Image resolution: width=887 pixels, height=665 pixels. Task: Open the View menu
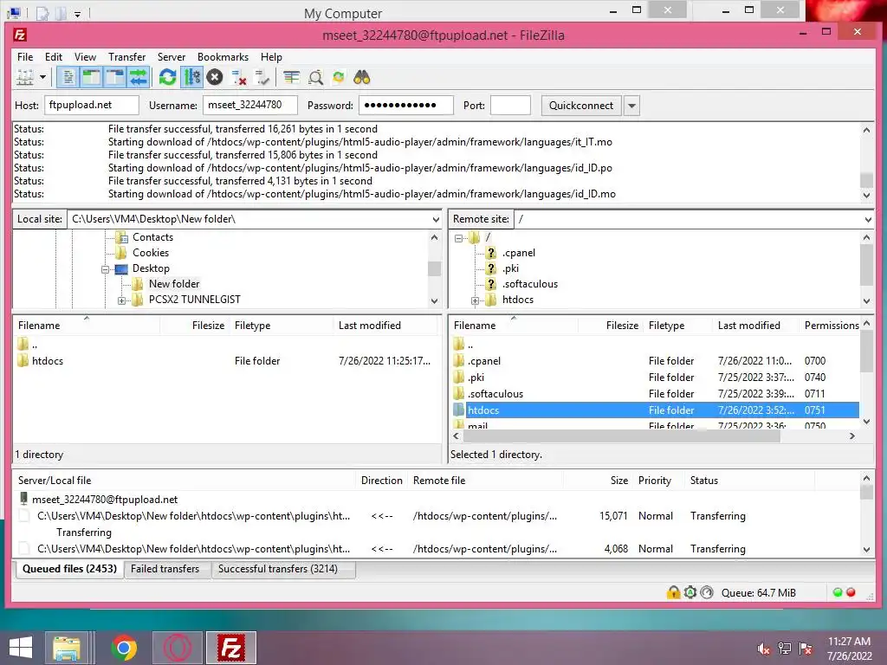[85, 56]
